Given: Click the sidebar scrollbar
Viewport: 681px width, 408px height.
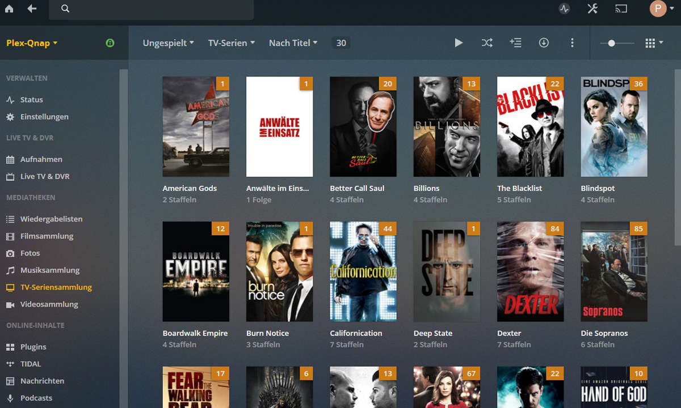Looking at the screenshot, I should pyautogui.click(x=124, y=238).
